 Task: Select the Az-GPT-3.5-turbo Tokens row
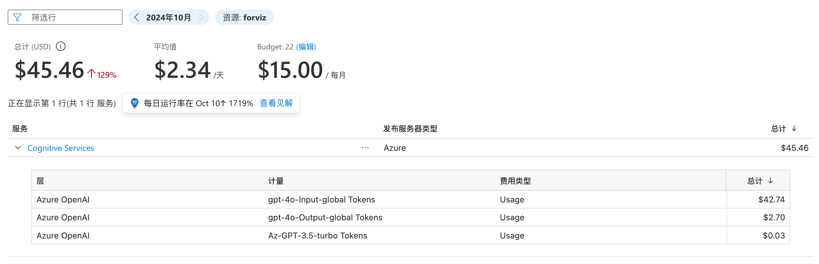tap(318, 236)
